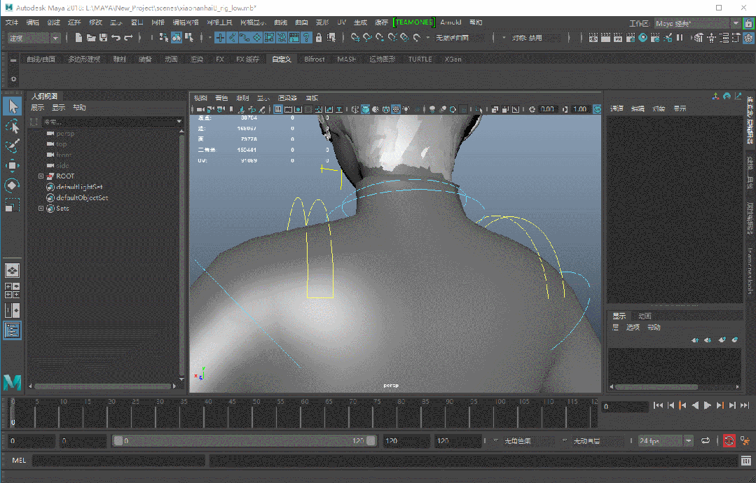Click the Redo arrow icon
This screenshot has height=483, width=756.
tap(128, 38)
